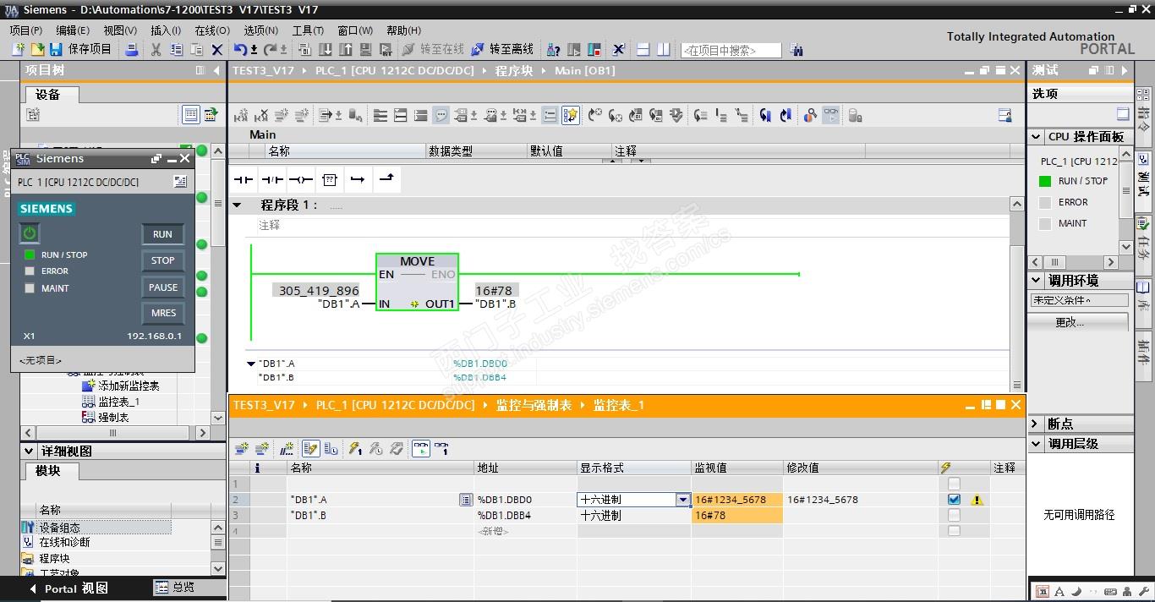1155x602 pixels.
Task: Click the open branch arrow icon
Action: pyautogui.click(x=358, y=179)
